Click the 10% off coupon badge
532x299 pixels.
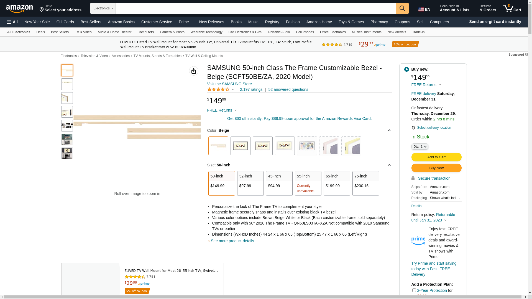[405, 44]
